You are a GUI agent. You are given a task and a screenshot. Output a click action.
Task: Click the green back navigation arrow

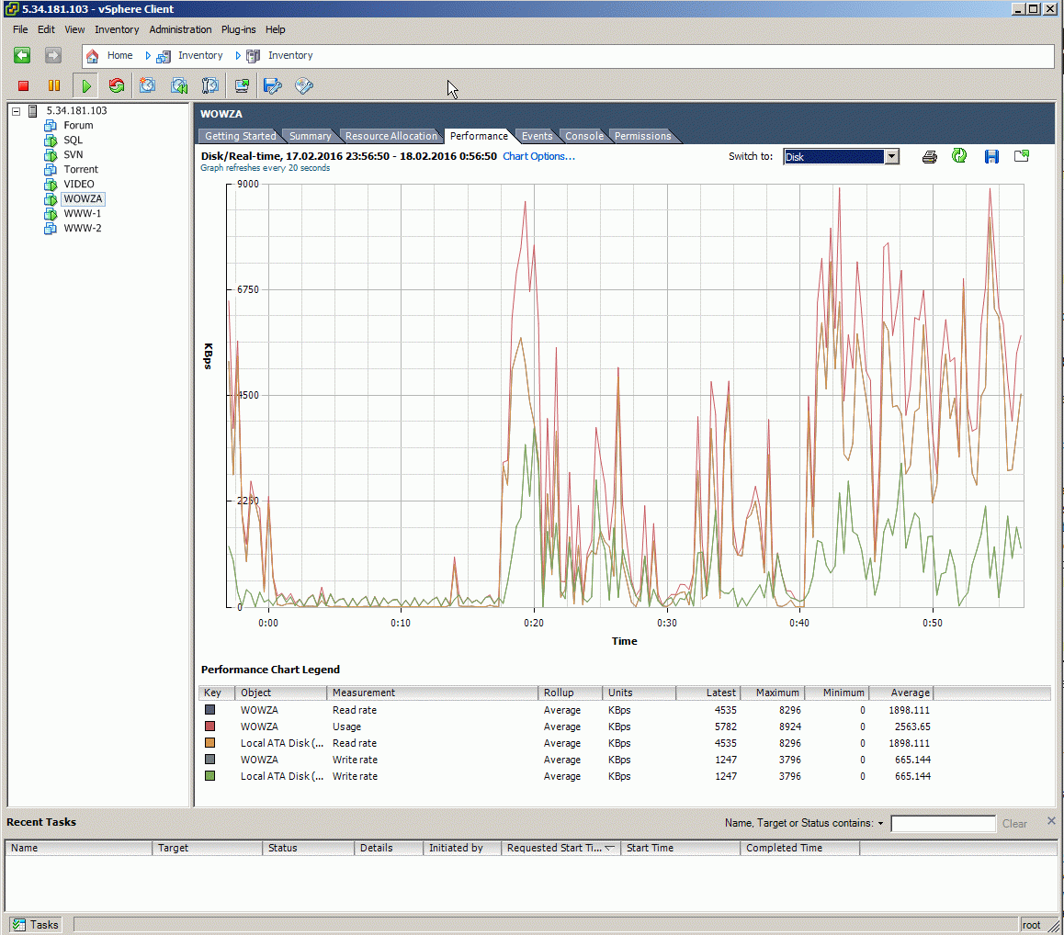(x=22, y=56)
